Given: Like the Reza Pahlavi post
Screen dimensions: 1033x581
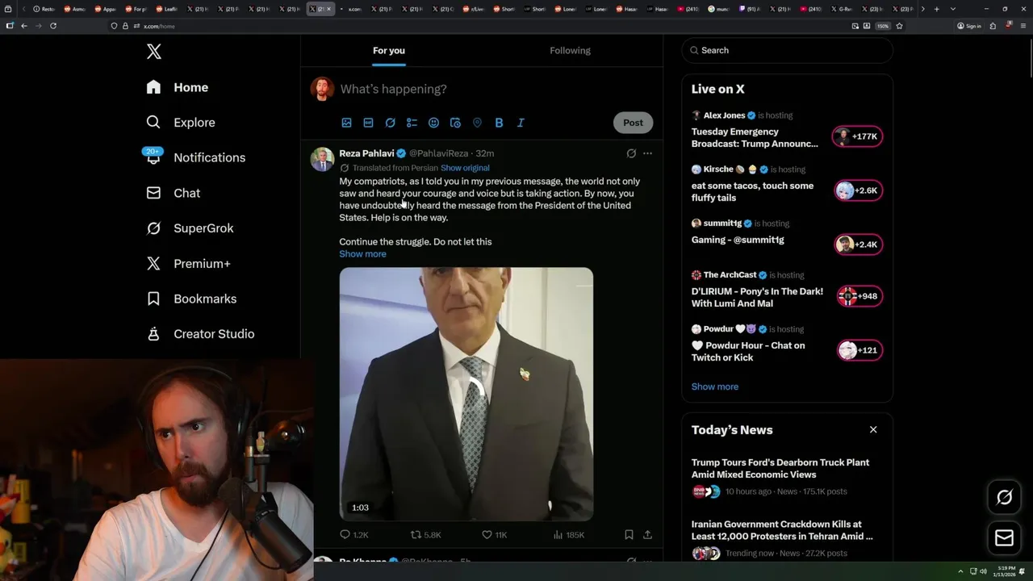Looking at the screenshot, I should coord(494,534).
